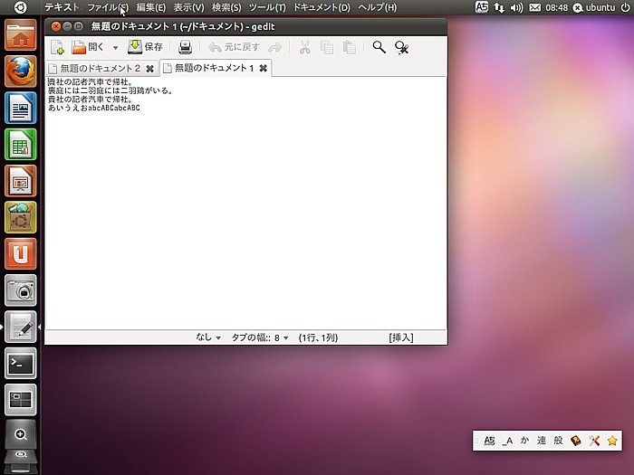634x475 pixels.
Task: Close the 無題のドキュメント 1 tab
Action: pos(264,68)
